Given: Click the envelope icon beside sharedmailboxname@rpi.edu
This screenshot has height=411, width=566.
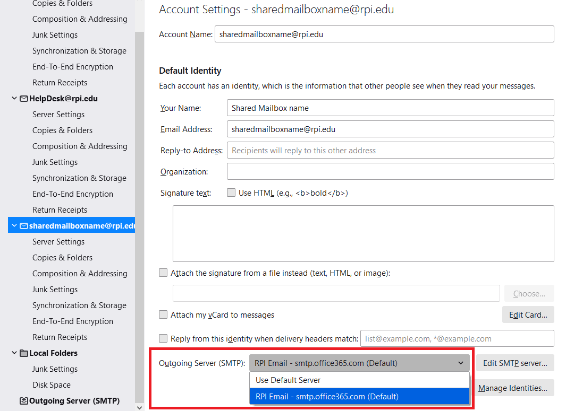Looking at the screenshot, I should pyautogui.click(x=24, y=226).
